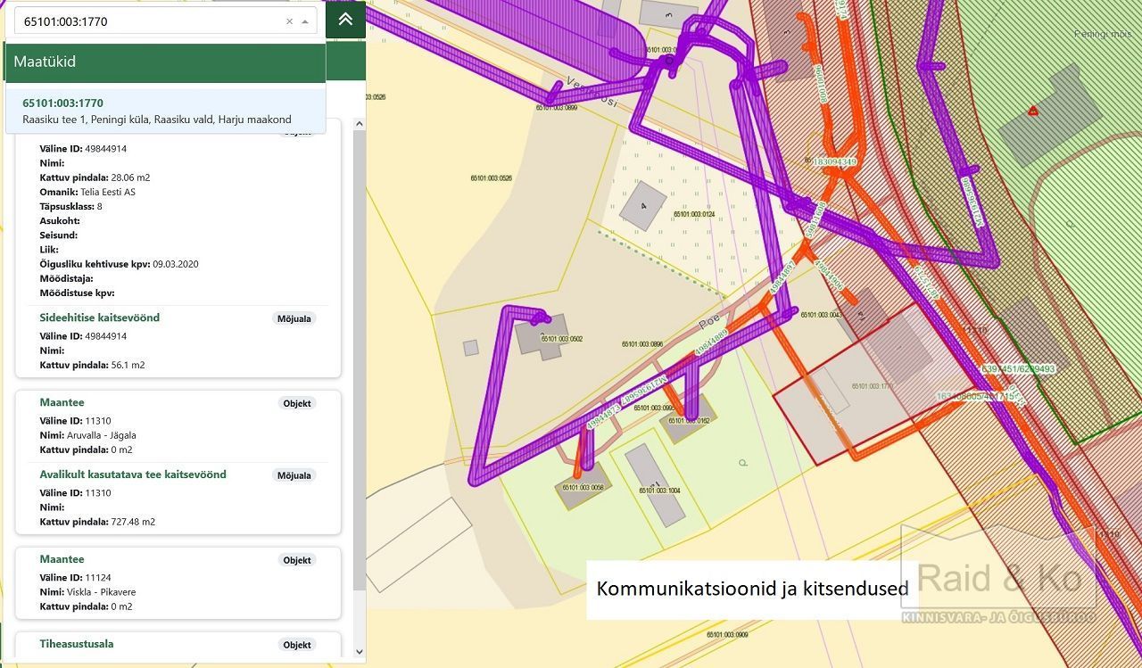Open the Sideehitise kaitsevöönd entry
This screenshot has width=1142, height=668.
[99, 318]
